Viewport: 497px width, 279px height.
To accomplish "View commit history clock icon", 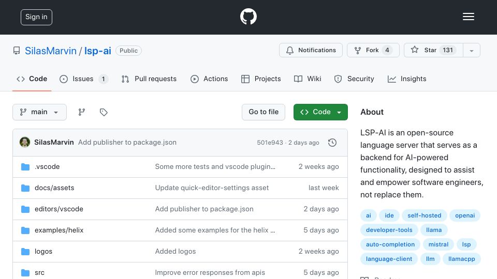I will [x=332, y=143].
